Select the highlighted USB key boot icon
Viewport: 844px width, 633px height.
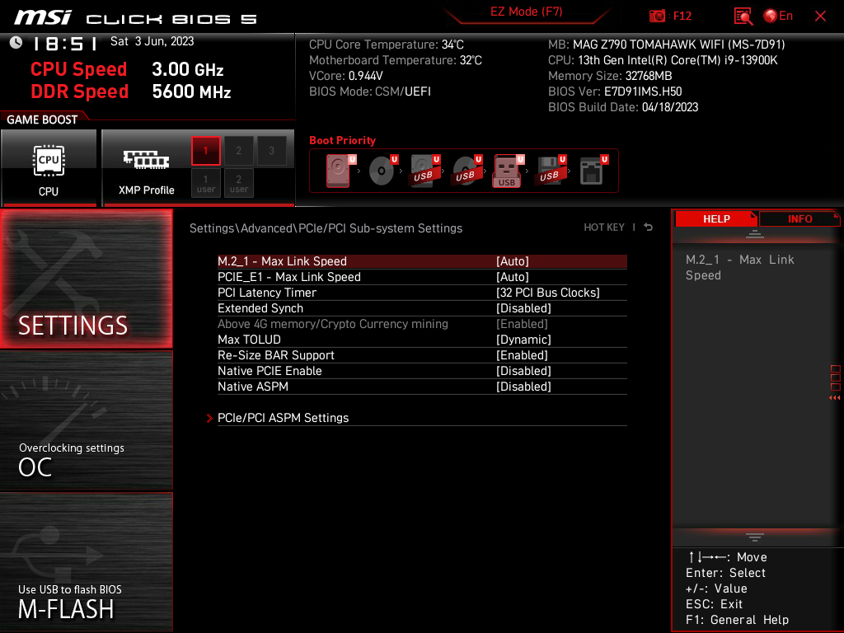[508, 171]
